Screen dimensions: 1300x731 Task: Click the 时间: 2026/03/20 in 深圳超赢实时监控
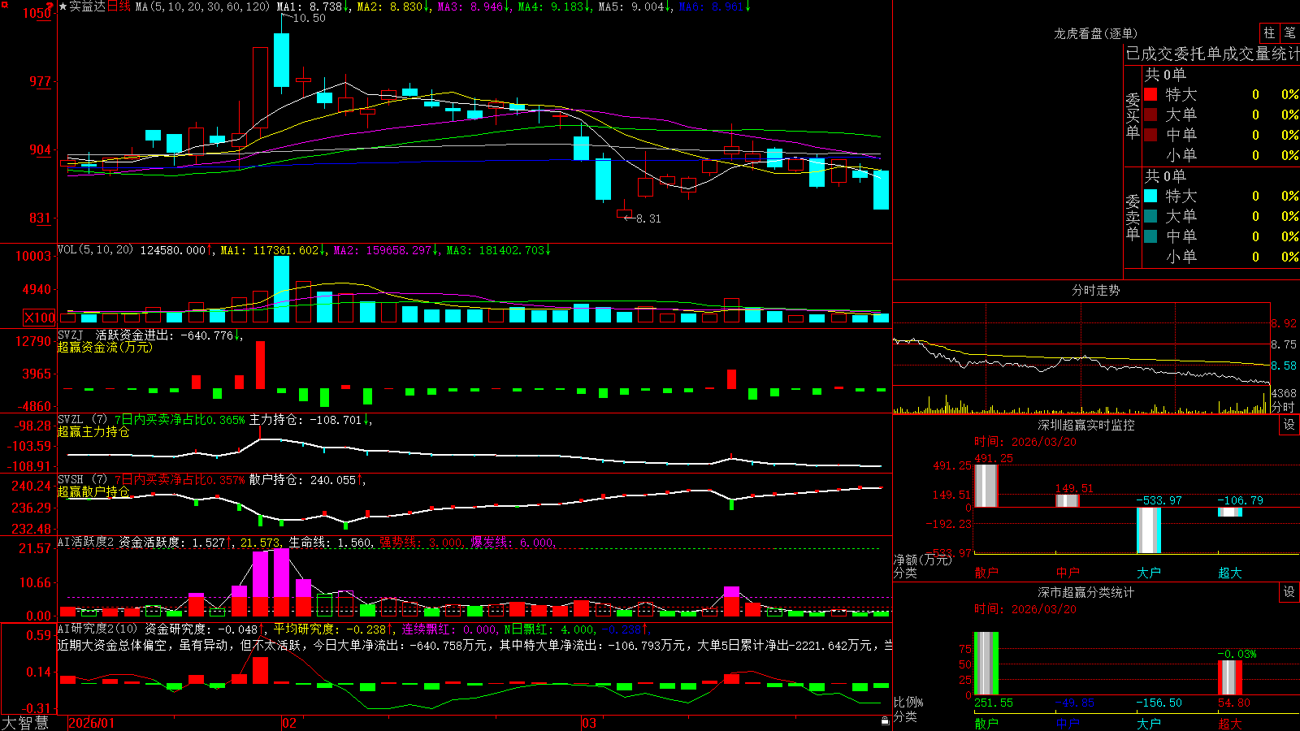pyautogui.click(x=1025, y=442)
